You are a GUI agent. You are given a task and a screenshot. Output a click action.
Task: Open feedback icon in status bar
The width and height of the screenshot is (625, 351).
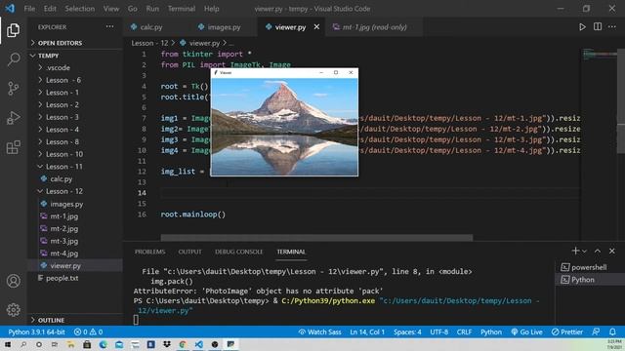pos(596,331)
